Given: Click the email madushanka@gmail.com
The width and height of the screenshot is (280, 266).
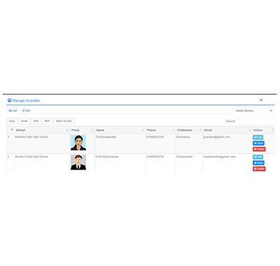Looking at the screenshot, I should 219,157.
